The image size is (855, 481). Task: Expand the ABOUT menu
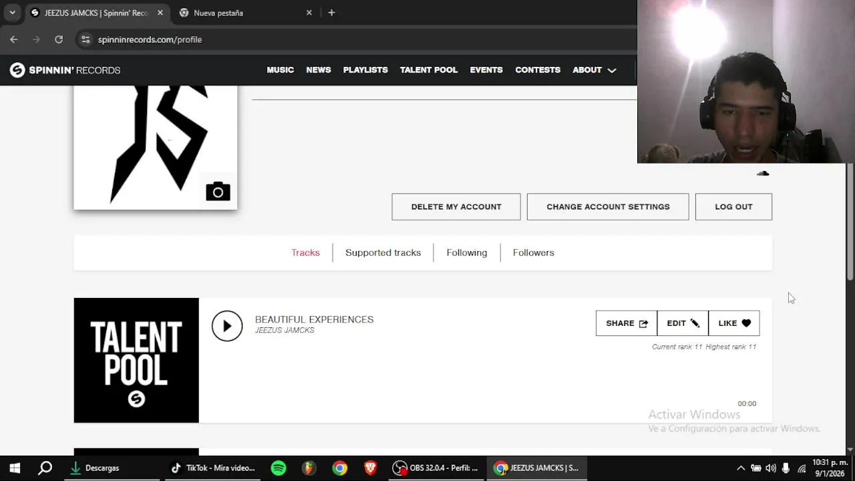(594, 70)
